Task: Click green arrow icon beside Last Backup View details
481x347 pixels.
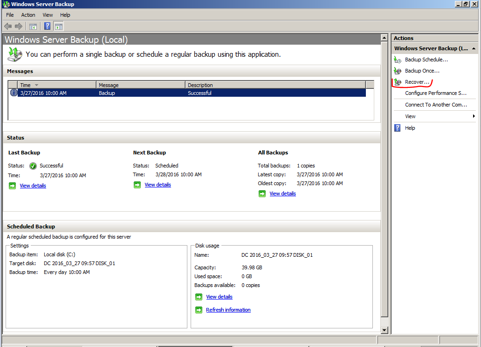Action: 12,186
